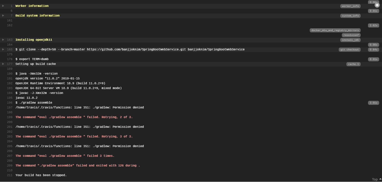382x182 pixels.
Task: Click the 0.64s duration badge
Action: click(x=373, y=50)
